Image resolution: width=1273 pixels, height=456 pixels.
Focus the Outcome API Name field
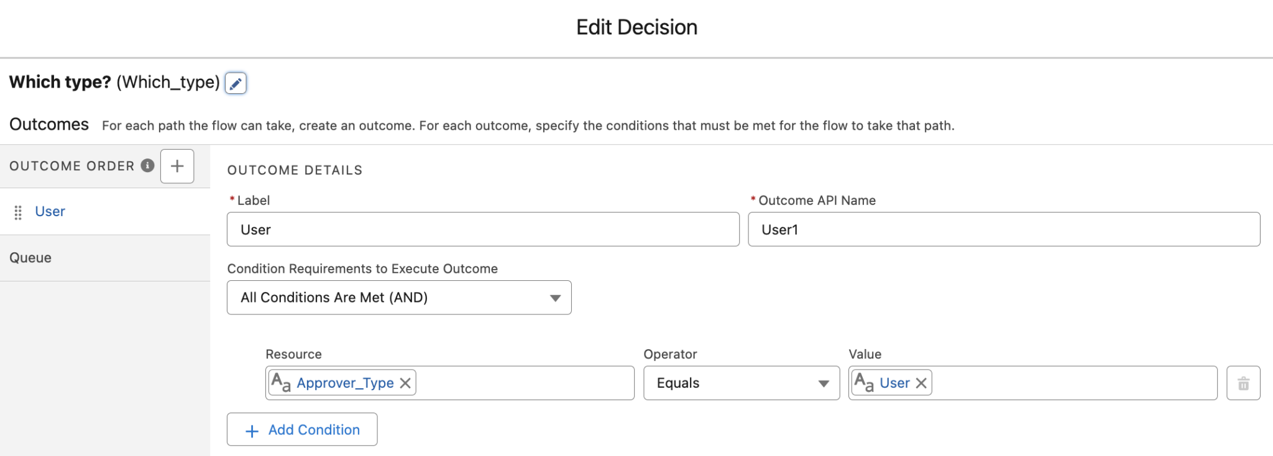pos(1004,230)
